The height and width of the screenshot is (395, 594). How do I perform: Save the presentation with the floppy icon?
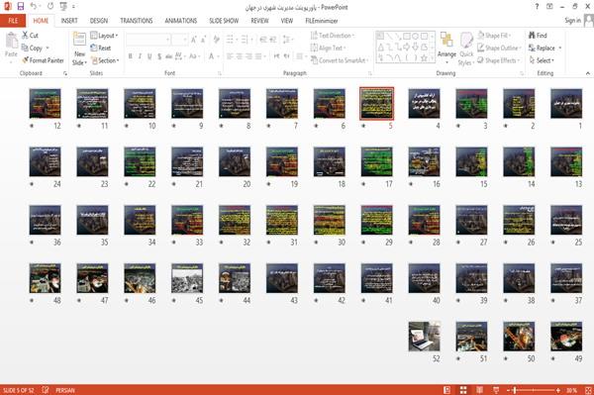point(21,6)
